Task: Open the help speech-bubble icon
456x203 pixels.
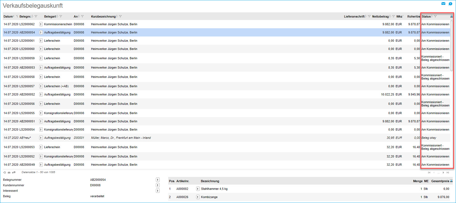Action: (x=450, y=4)
